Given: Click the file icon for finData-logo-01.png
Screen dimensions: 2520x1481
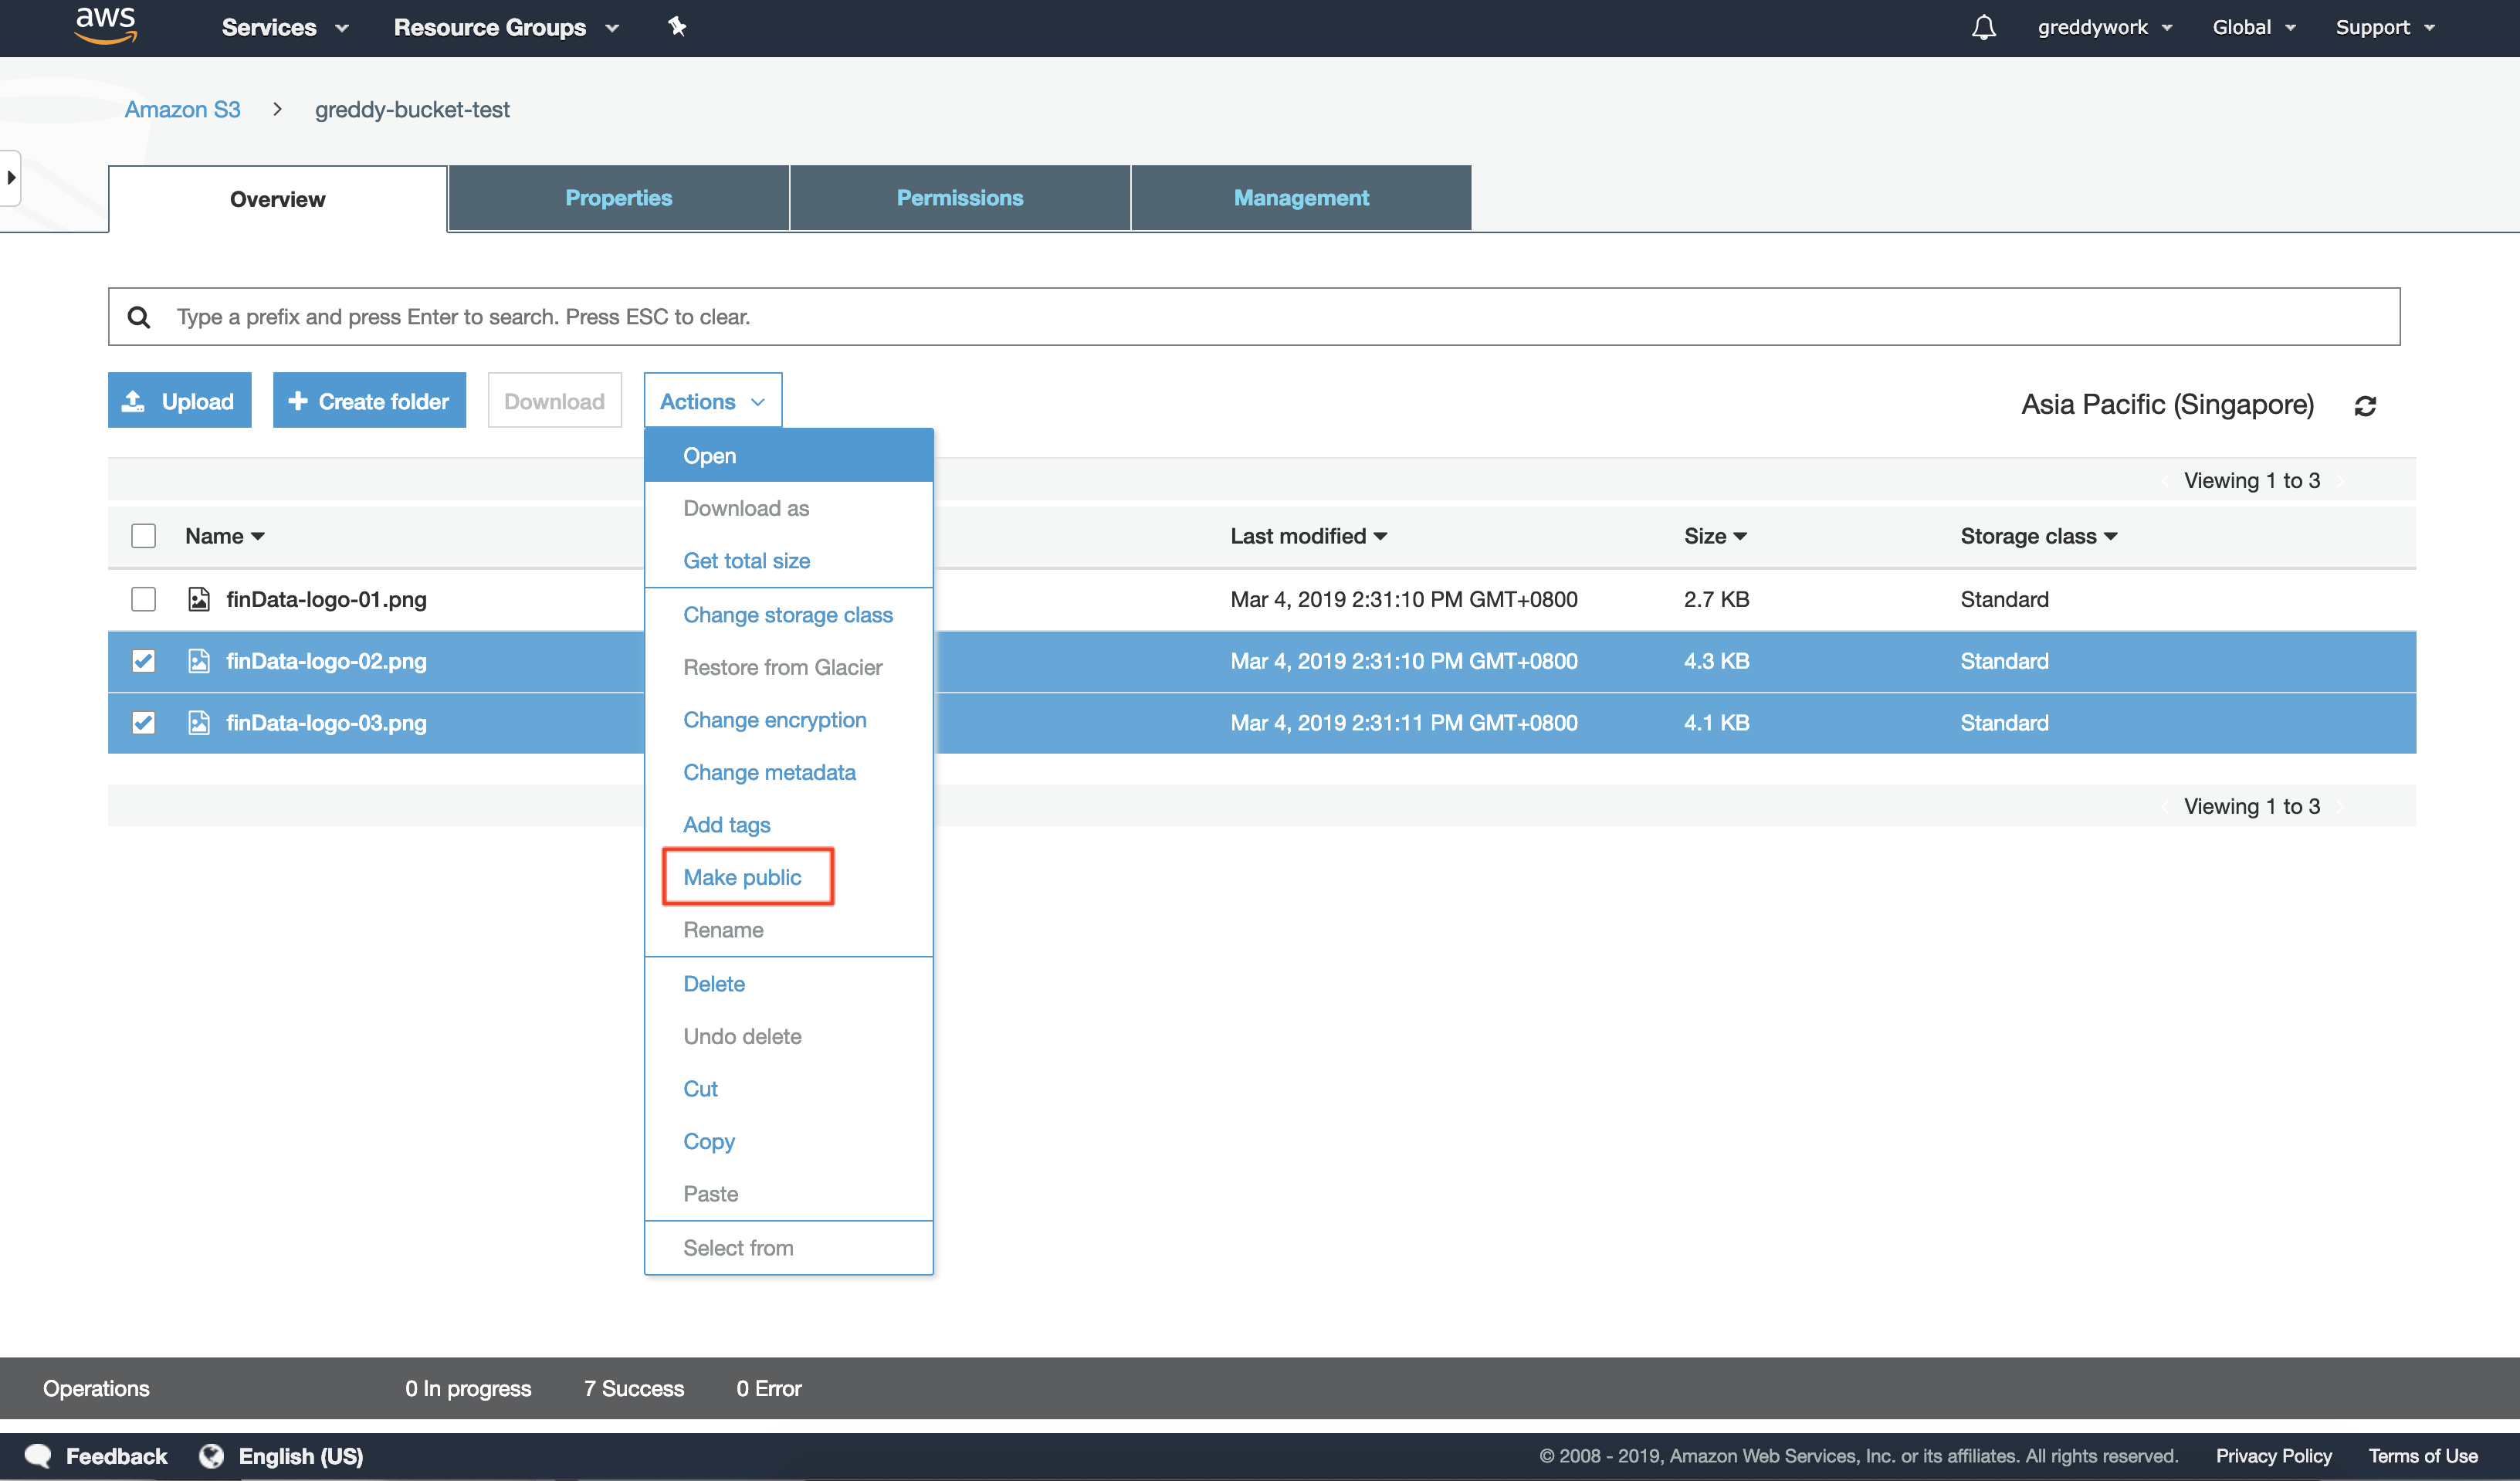Looking at the screenshot, I should tap(199, 599).
